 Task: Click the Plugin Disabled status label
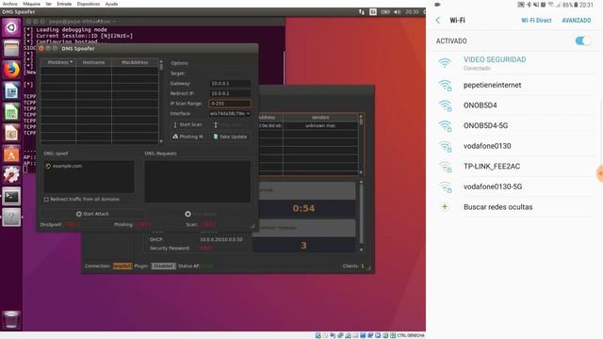pyautogui.click(x=163, y=266)
